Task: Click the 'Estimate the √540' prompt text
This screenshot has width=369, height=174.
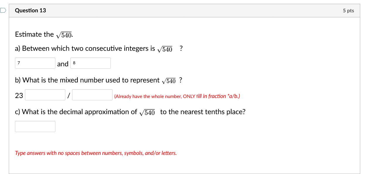Action: coord(44,35)
